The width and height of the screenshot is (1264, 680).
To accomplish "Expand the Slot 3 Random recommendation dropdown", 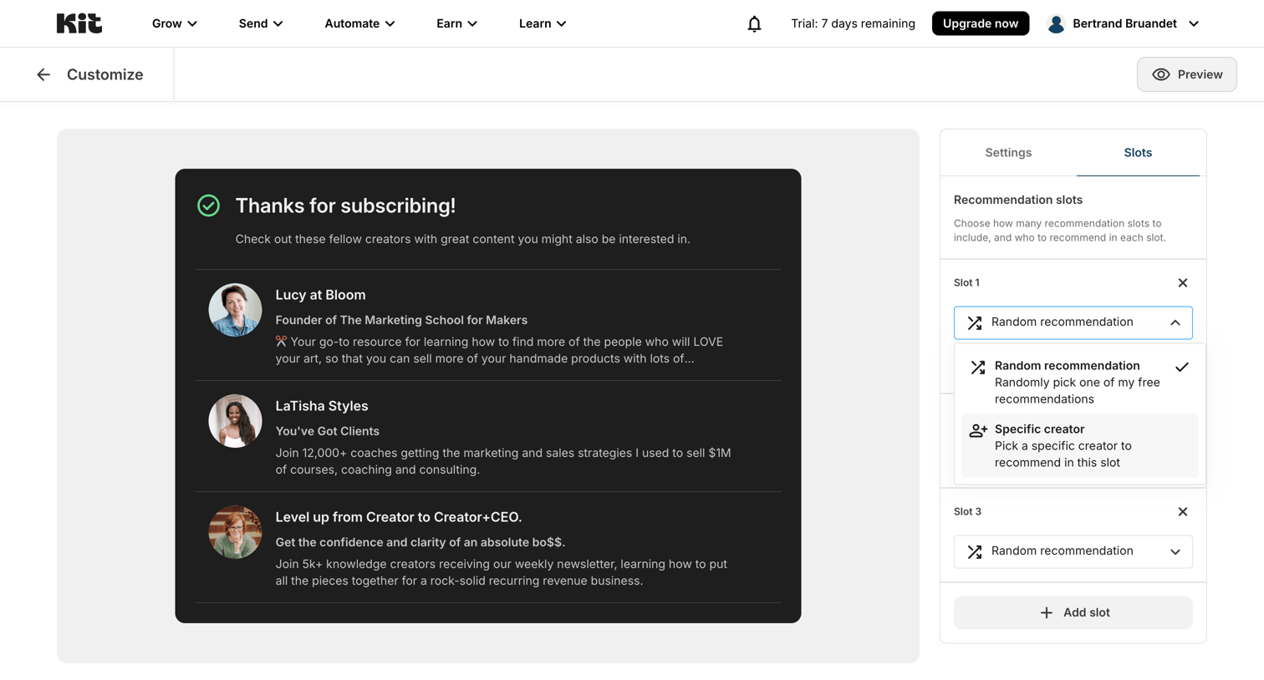I will 1073,551.
